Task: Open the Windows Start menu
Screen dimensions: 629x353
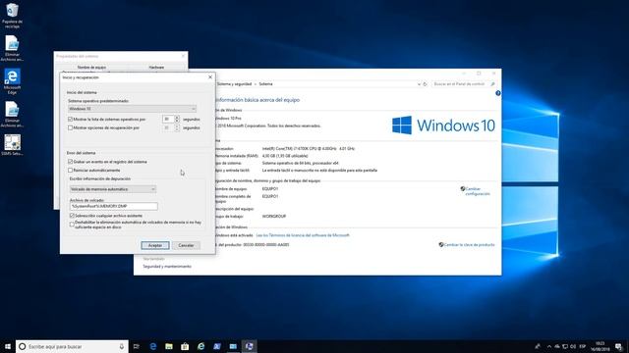Action: tap(8, 346)
